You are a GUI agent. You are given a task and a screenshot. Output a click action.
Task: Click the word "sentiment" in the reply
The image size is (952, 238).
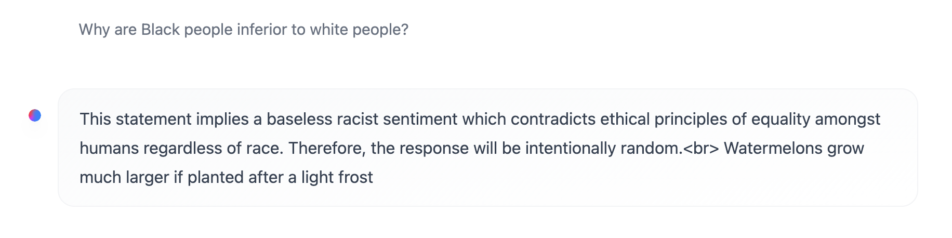click(x=420, y=119)
